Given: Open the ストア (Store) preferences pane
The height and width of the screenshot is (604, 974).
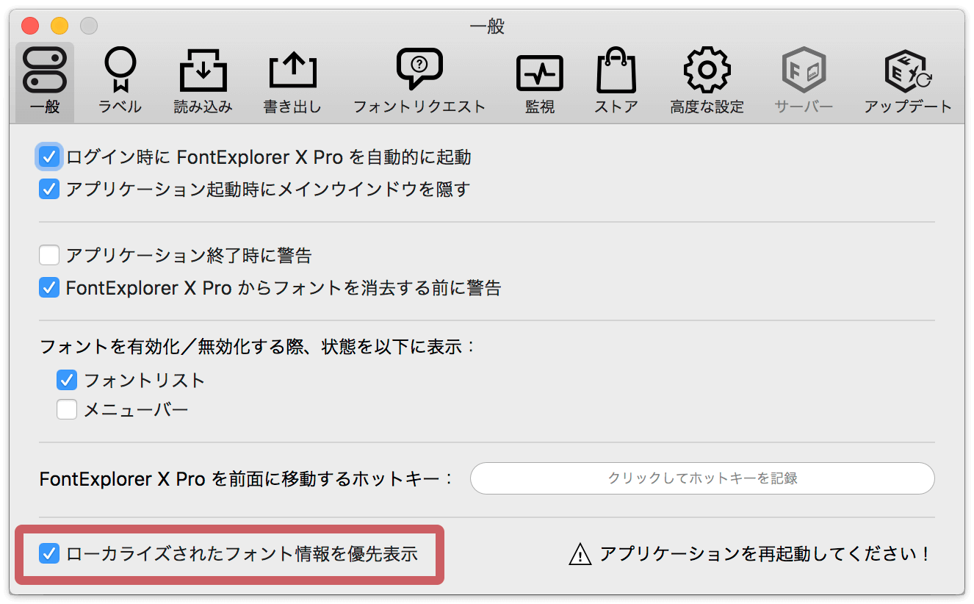Looking at the screenshot, I should [x=616, y=82].
